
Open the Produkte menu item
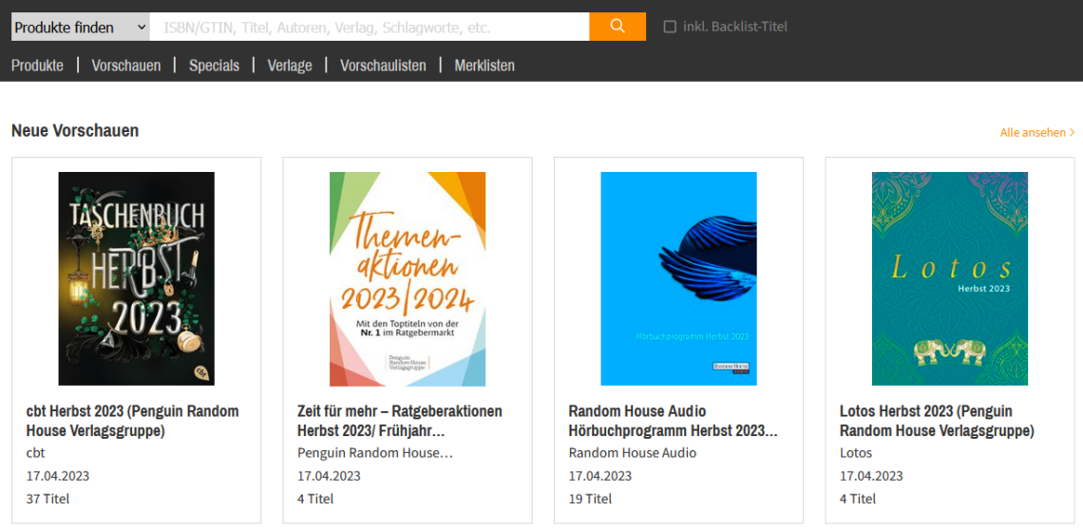tap(37, 66)
